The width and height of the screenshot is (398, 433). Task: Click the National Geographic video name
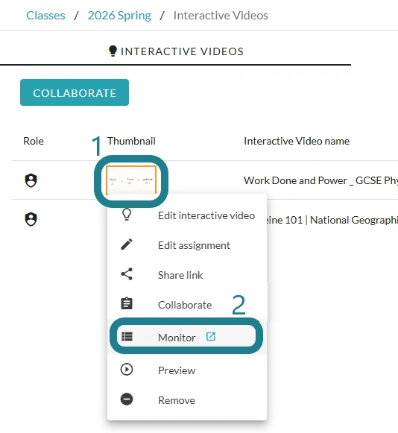pyautogui.click(x=332, y=220)
